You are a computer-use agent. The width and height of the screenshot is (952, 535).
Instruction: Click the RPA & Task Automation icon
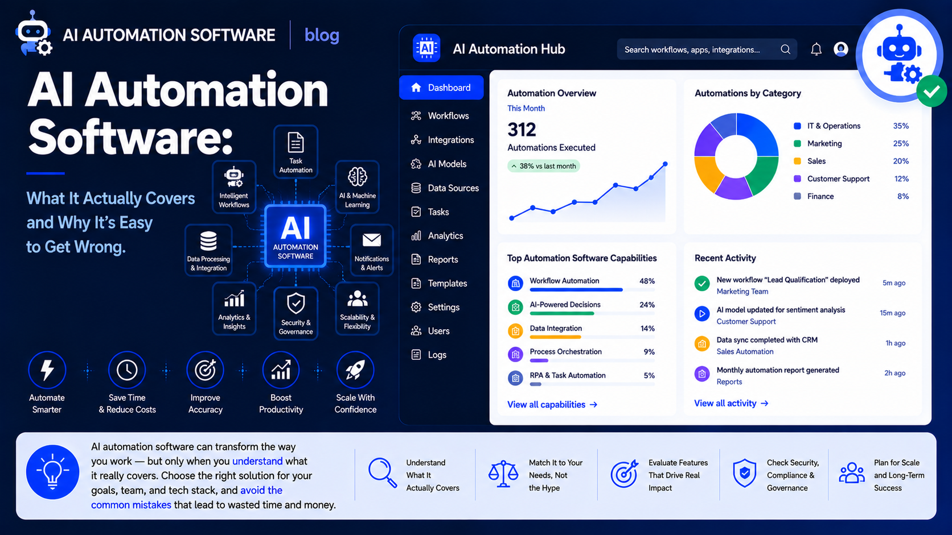515,378
